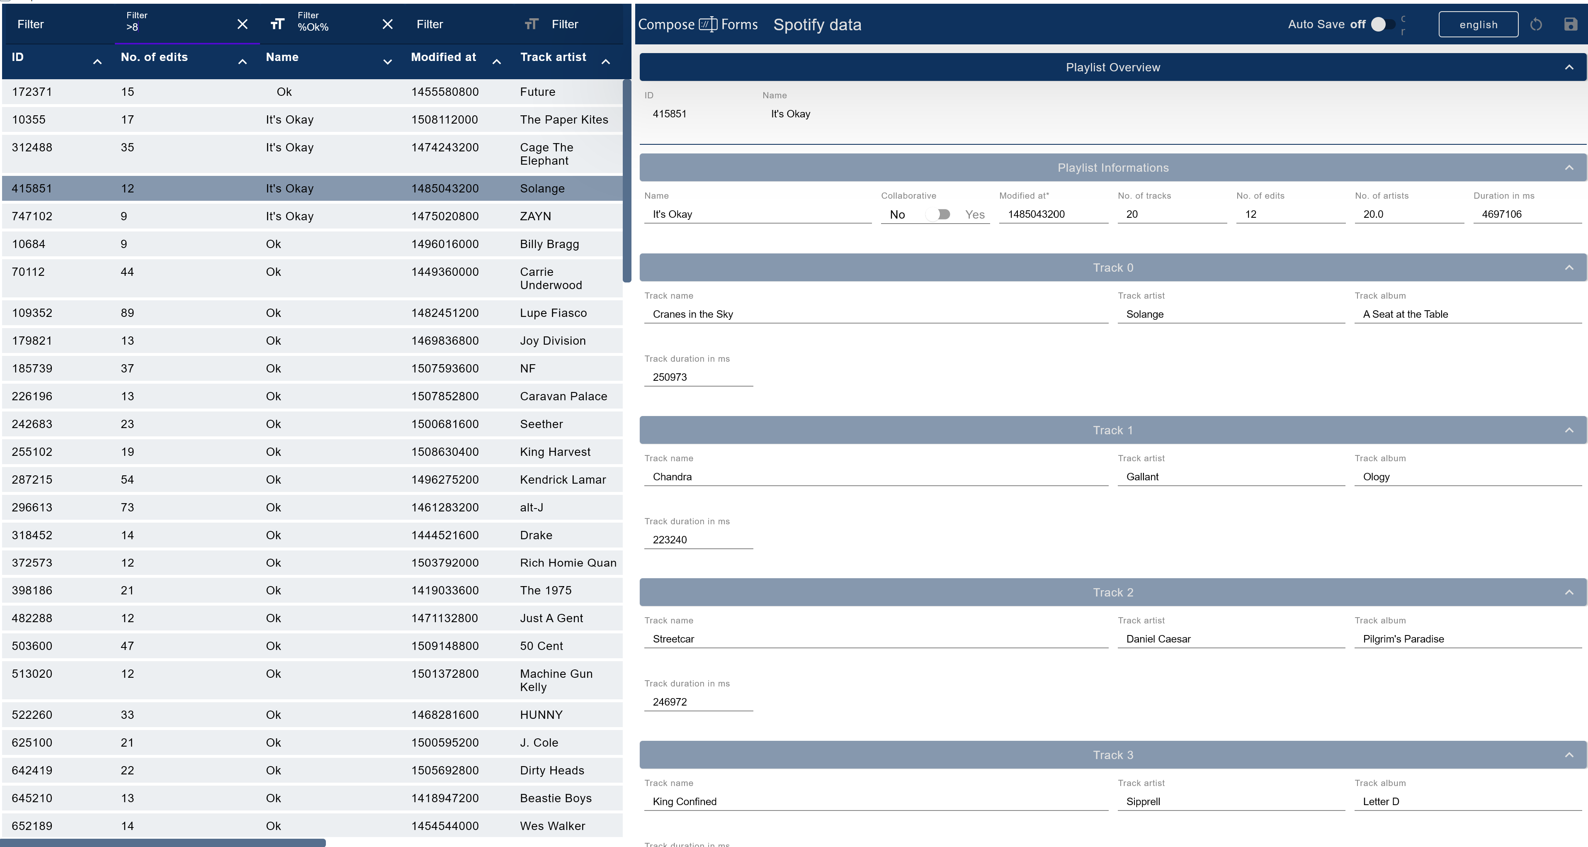Select row for Cage The Elephant
1588x847 pixels.
tap(312, 153)
